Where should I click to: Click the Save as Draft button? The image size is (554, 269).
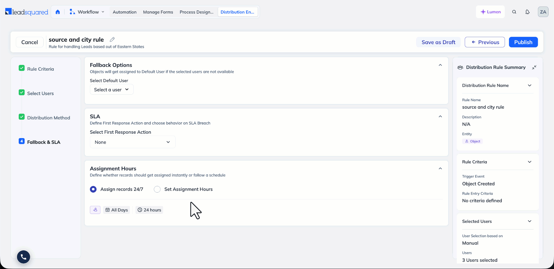pos(438,42)
